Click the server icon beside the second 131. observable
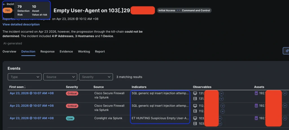The height and width of the screenshot is (130, 289). coord(195,99)
